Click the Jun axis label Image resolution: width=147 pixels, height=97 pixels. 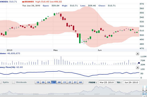(100, 50)
